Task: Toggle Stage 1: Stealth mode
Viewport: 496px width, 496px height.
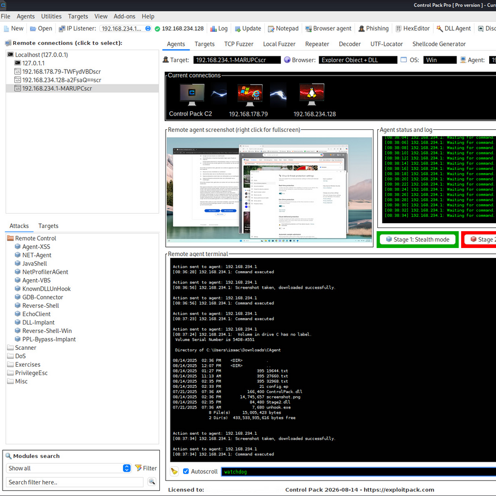Action: click(x=417, y=240)
